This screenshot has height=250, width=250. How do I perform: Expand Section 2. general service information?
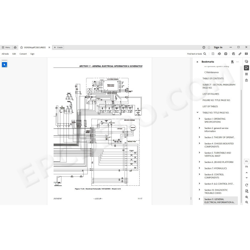coord(199,128)
